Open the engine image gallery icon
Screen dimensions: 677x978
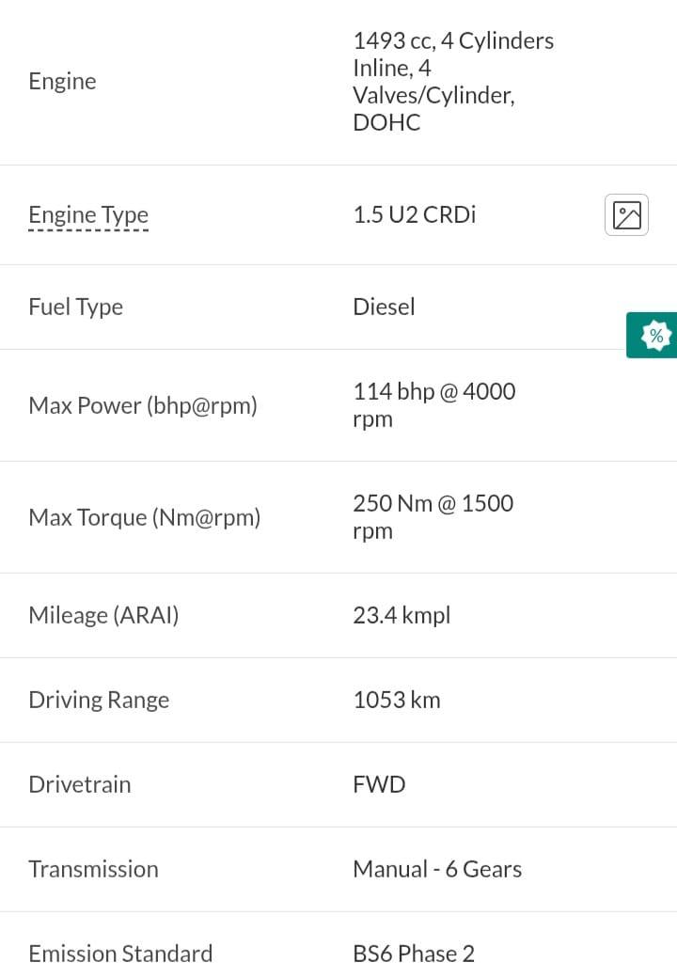(x=626, y=215)
